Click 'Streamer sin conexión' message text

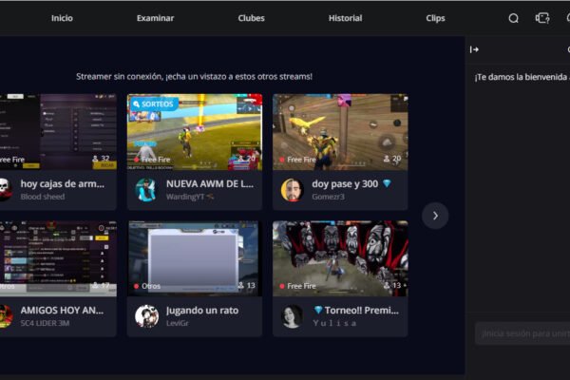[194, 77]
